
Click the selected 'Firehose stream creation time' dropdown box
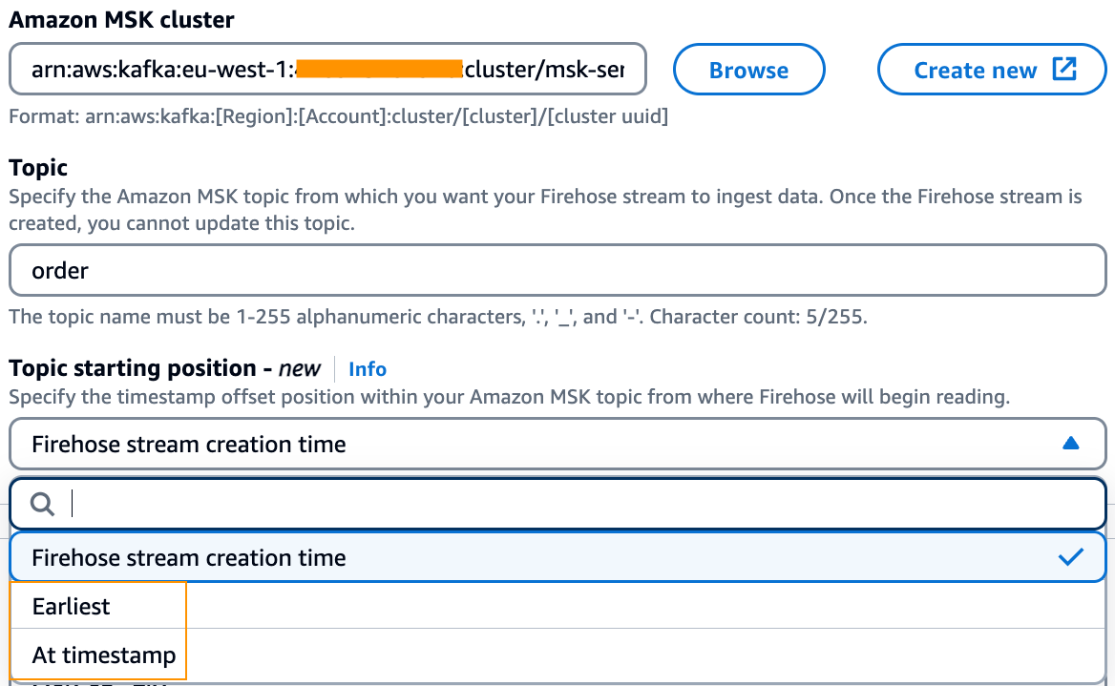point(557,444)
